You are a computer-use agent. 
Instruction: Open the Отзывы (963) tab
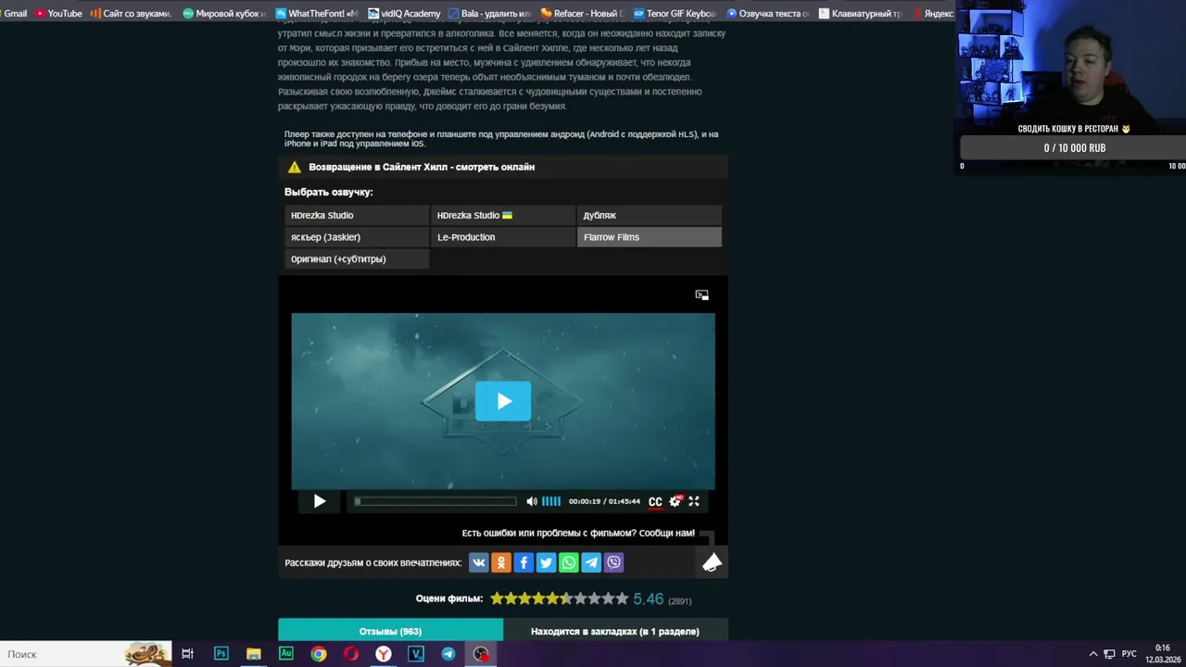[x=390, y=631]
